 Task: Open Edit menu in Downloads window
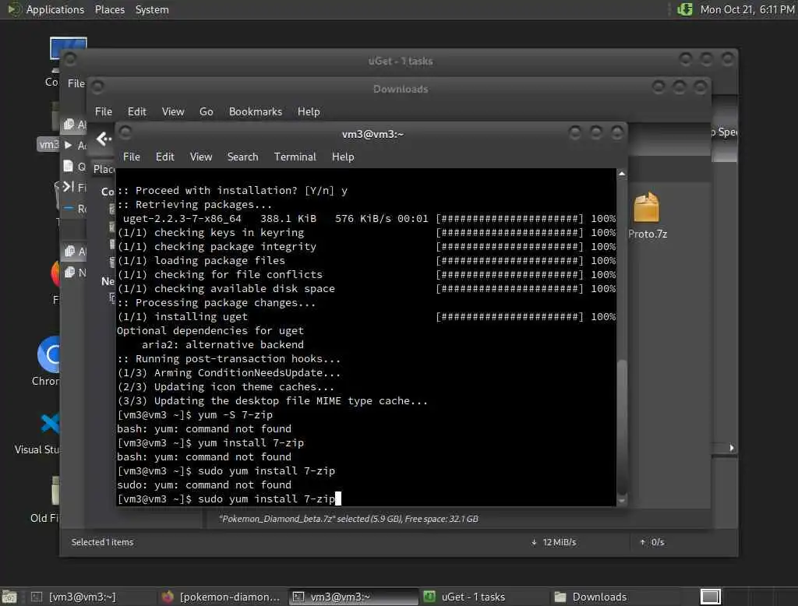coord(137,111)
